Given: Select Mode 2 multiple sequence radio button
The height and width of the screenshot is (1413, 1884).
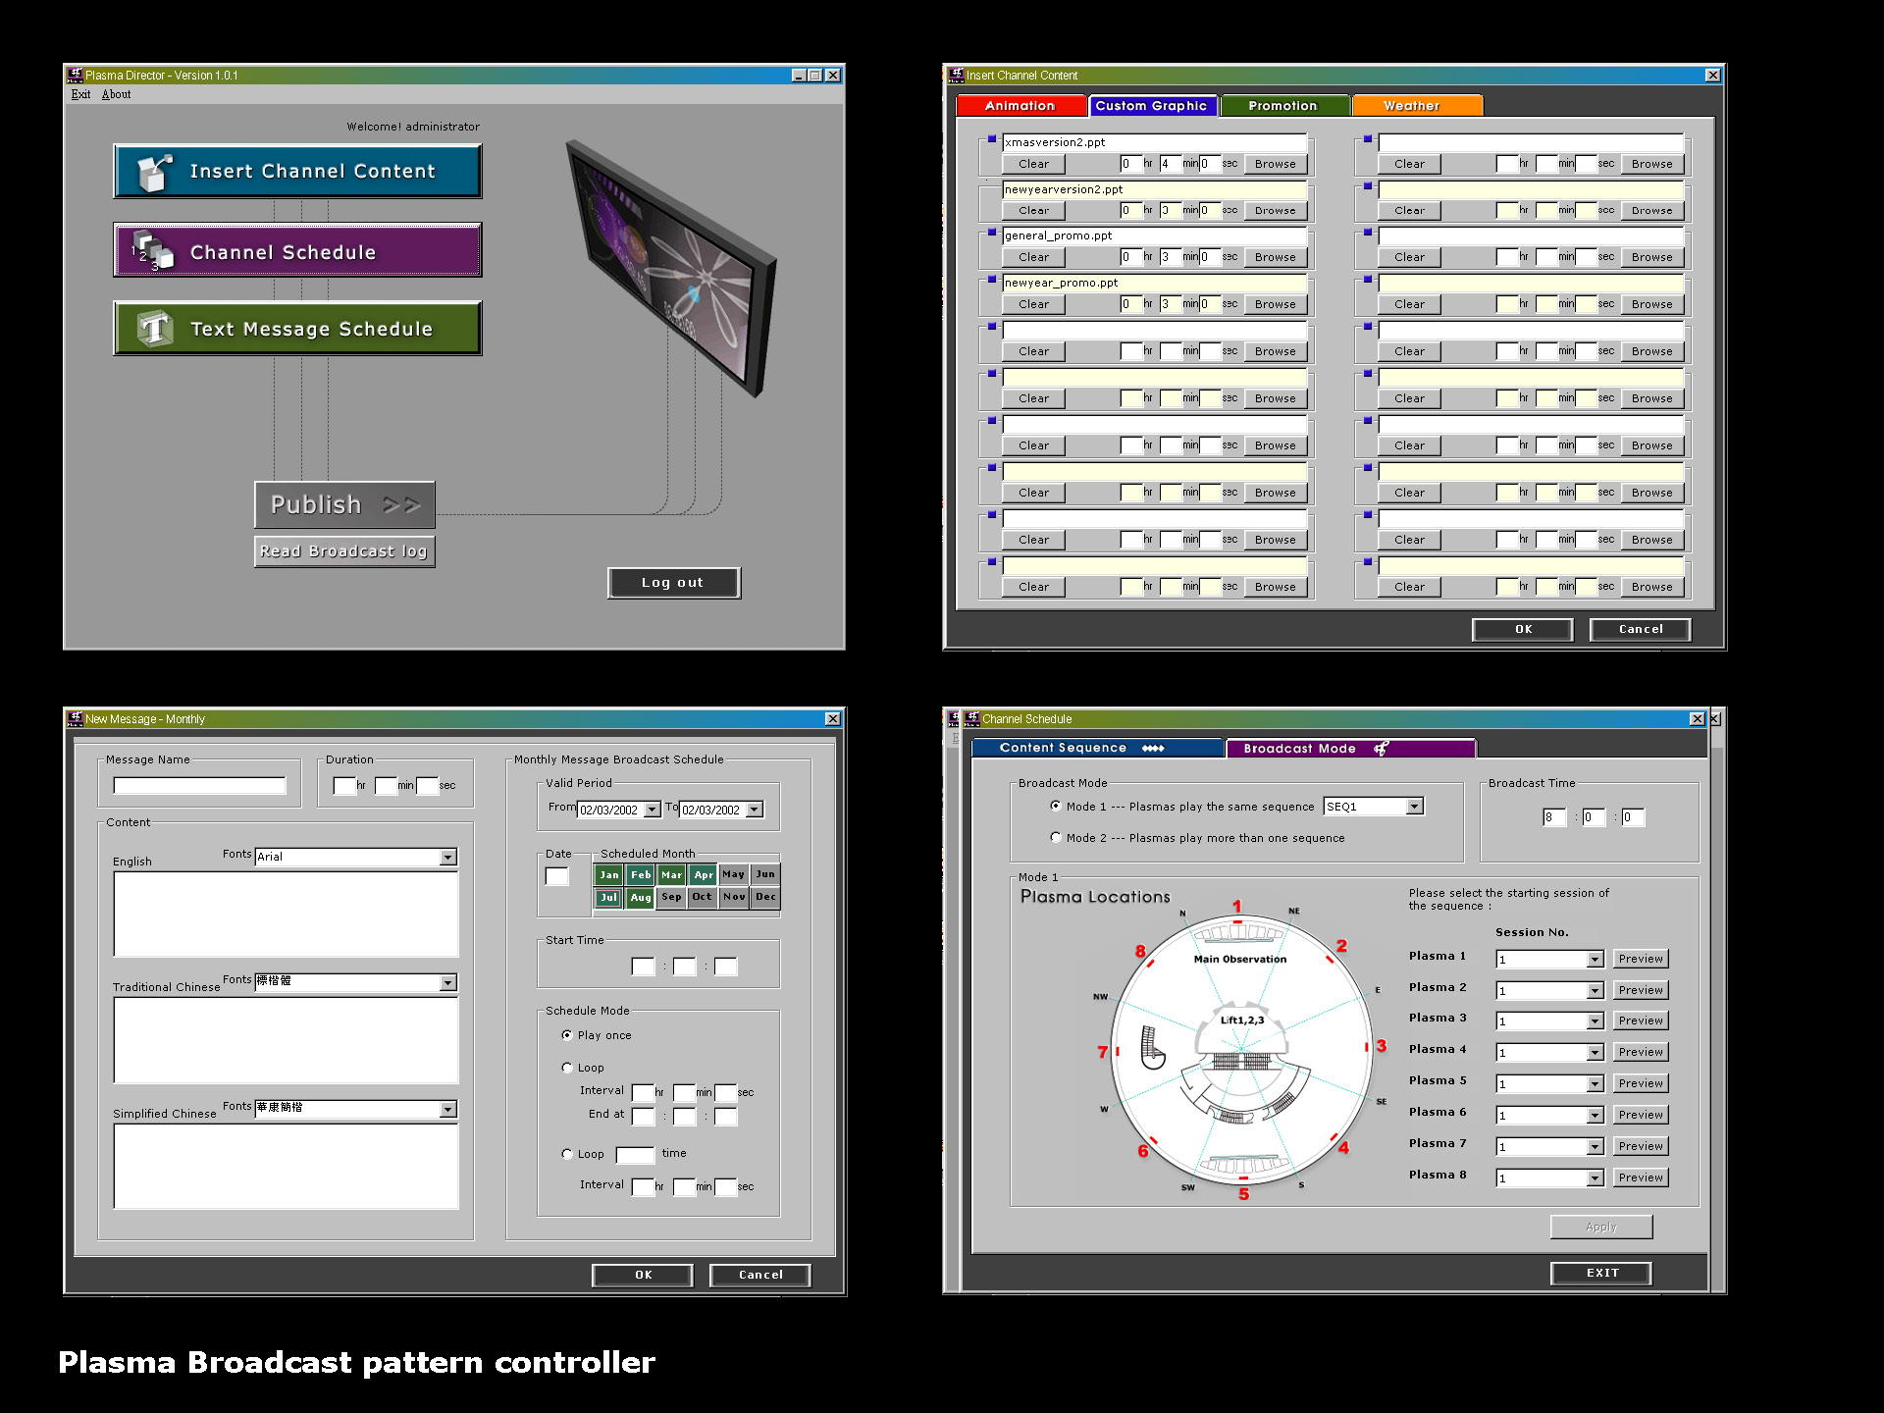Looking at the screenshot, I should pos(1056,838).
